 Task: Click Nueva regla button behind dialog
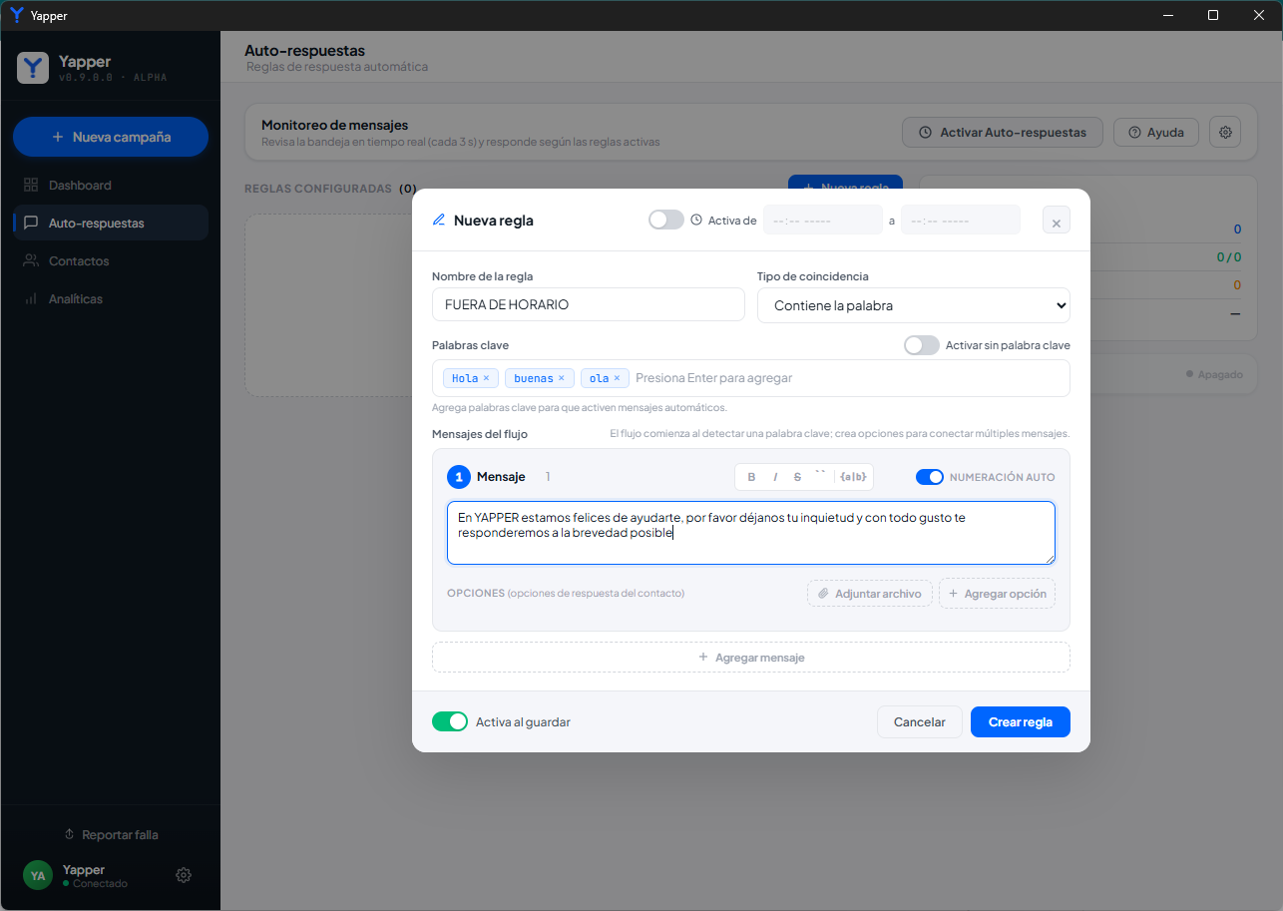pyautogui.click(x=845, y=183)
